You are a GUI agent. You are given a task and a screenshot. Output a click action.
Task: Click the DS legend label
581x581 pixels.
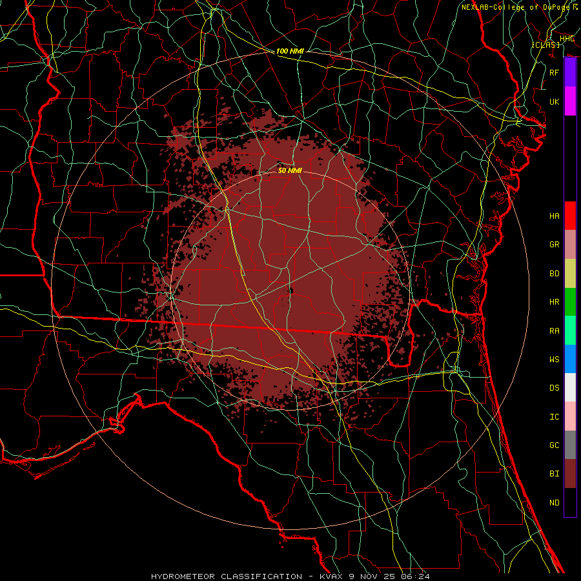(555, 387)
